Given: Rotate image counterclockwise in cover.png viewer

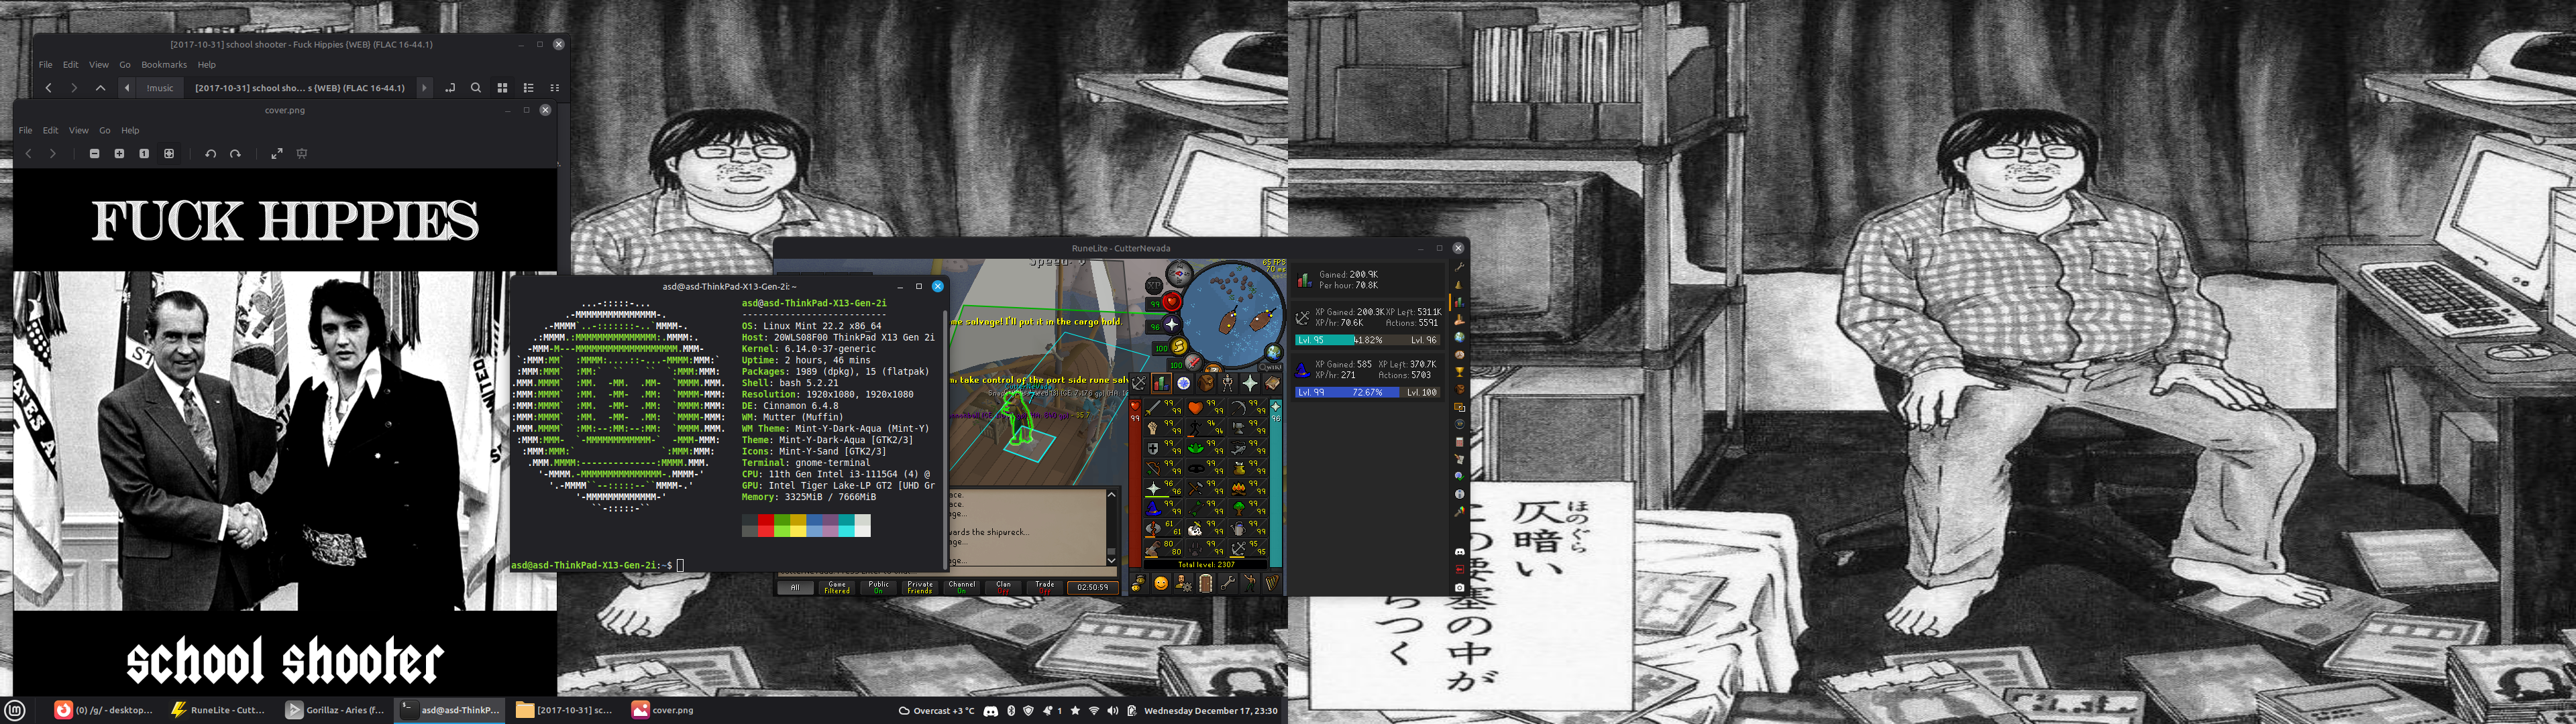Looking at the screenshot, I should tap(210, 154).
